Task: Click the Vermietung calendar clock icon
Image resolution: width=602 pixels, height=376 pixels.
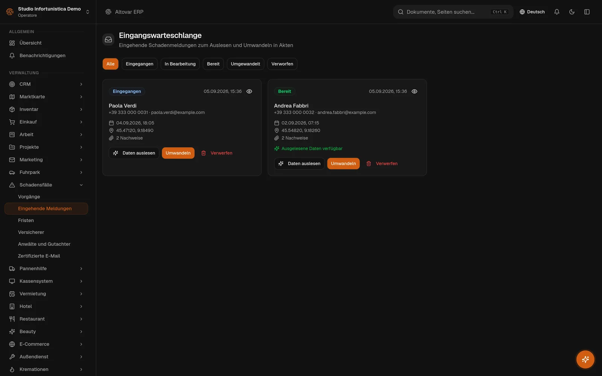Action: coord(12,294)
